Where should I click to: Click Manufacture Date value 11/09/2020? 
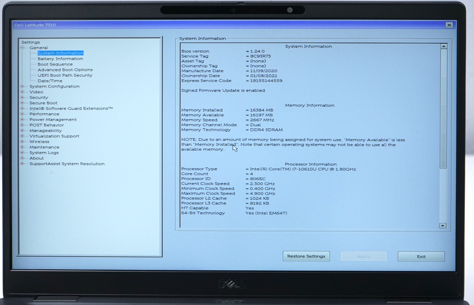coord(264,71)
